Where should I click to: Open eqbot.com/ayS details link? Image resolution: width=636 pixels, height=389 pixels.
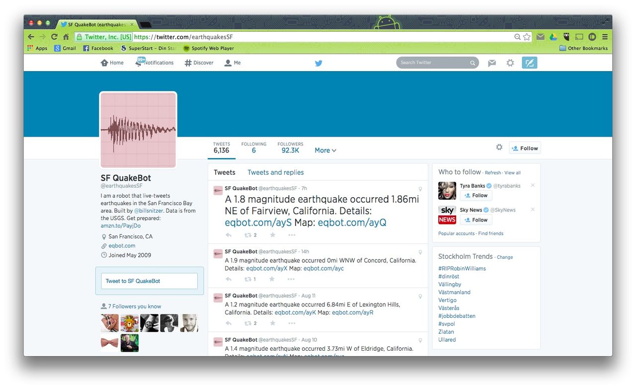tap(258, 223)
